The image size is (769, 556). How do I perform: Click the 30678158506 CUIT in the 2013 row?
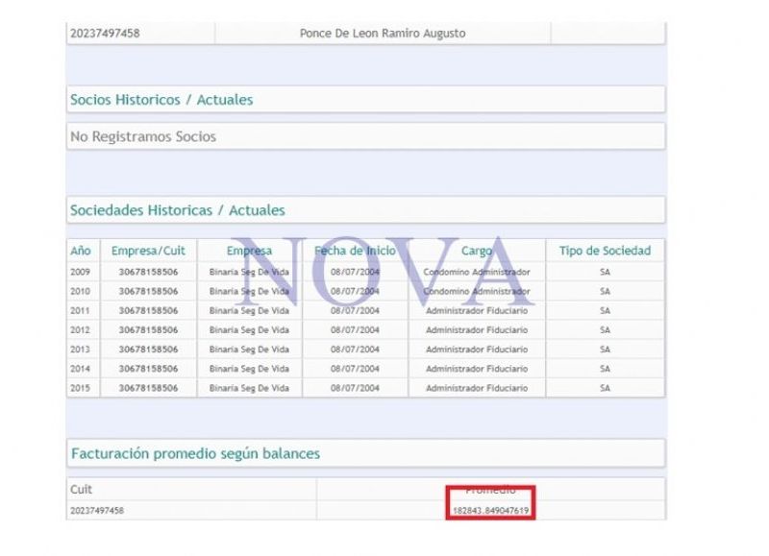click(x=148, y=350)
